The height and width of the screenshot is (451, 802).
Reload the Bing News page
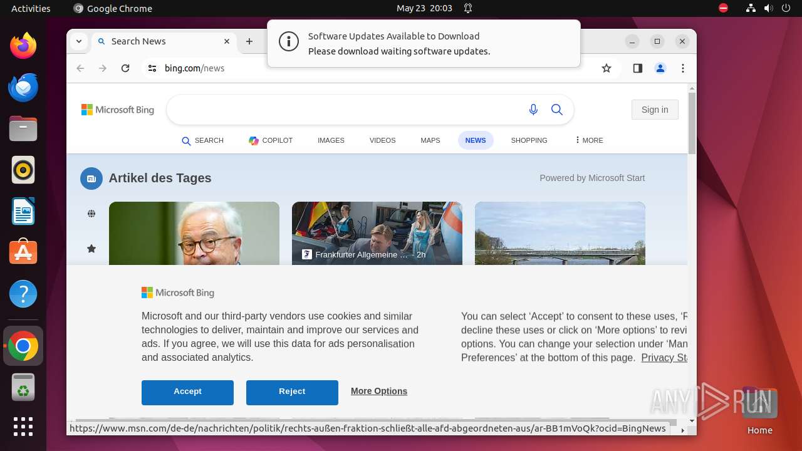pos(125,68)
